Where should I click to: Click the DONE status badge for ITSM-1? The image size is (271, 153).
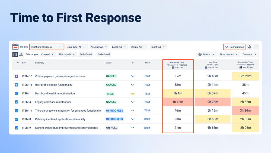(110, 94)
